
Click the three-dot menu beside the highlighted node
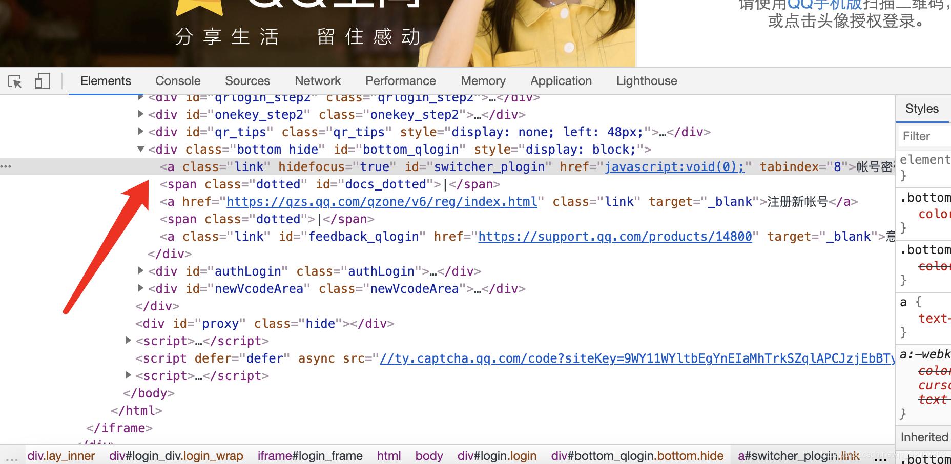(7, 166)
